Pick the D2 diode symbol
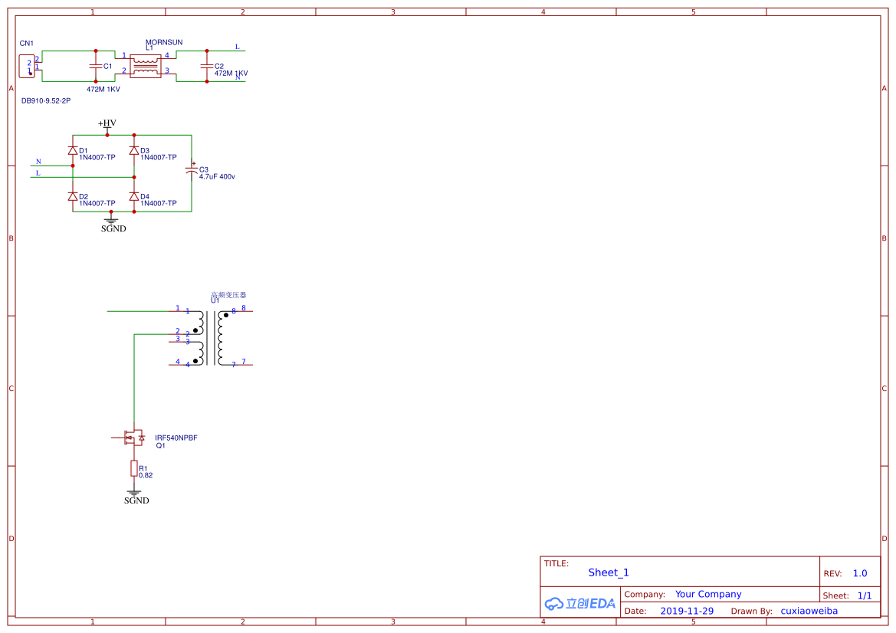This screenshot has width=896, height=633. (73, 196)
